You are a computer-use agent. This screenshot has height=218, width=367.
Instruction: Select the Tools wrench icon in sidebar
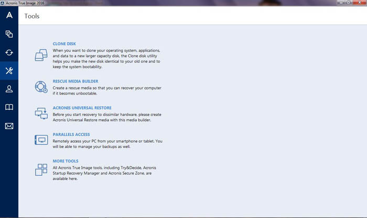[9, 71]
